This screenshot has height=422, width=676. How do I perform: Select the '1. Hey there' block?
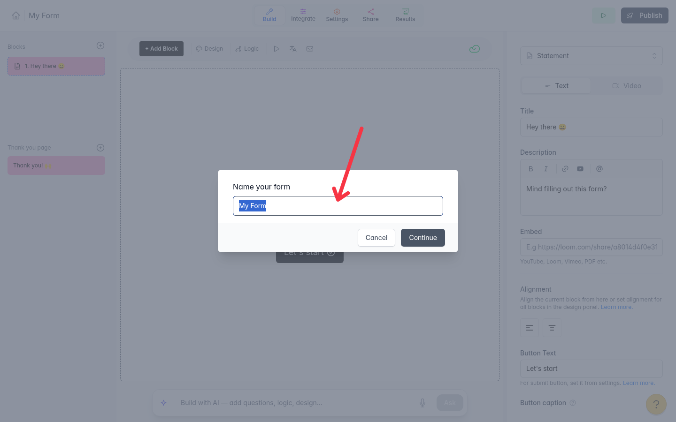(x=56, y=66)
